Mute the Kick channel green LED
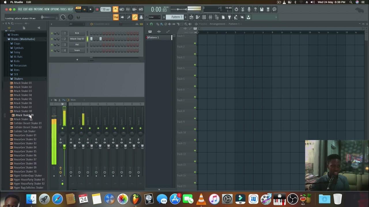The width and height of the screenshot is (369, 207). click(52, 33)
